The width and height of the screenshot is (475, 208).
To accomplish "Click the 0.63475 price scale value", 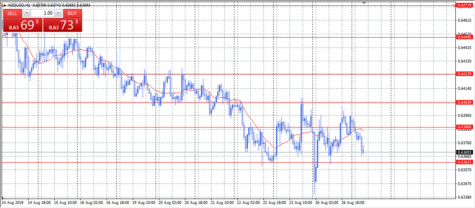I will pos(464,184).
